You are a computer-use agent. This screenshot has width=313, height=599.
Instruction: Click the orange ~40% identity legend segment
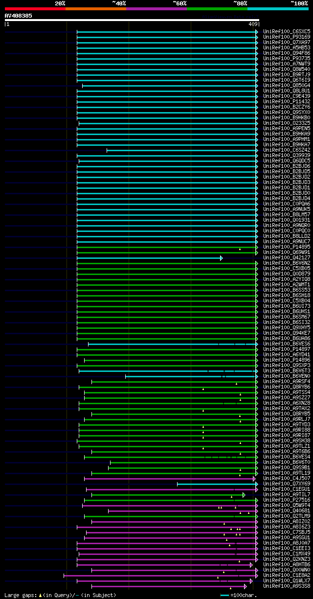[x=96, y=9]
